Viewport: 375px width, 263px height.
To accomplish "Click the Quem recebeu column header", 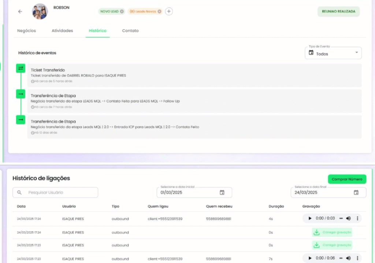I will tap(219, 206).
